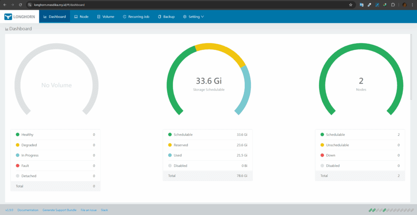Select the Detached legend row
This screenshot has width=417, height=215.
pos(55,176)
